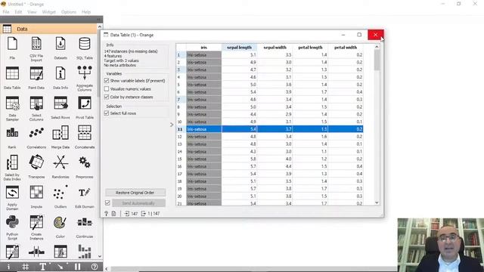Open the Widget menu

point(48,12)
